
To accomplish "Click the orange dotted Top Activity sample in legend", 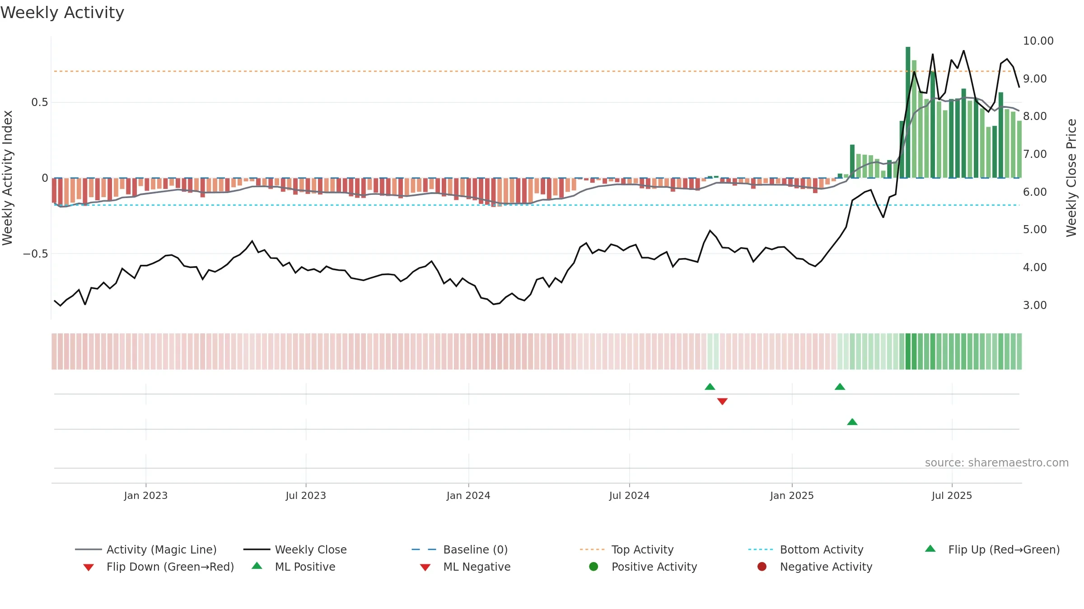I will click(x=592, y=549).
